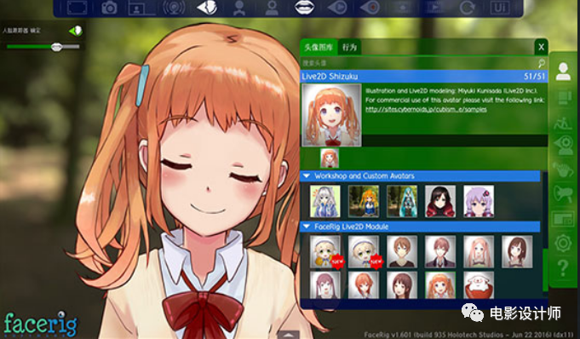Select the brown-haired smiling girl in bottom row
Image resolution: width=580 pixels, height=339 pixels.
coord(402,285)
